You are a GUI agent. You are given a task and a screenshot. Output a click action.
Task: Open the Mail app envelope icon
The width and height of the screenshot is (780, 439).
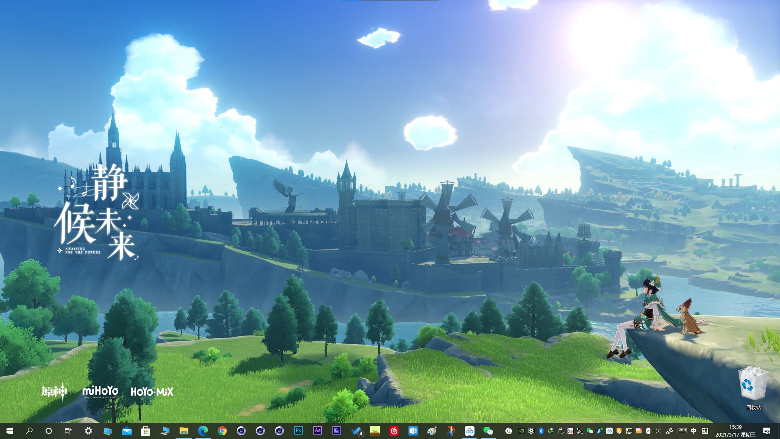pyautogui.click(x=127, y=431)
